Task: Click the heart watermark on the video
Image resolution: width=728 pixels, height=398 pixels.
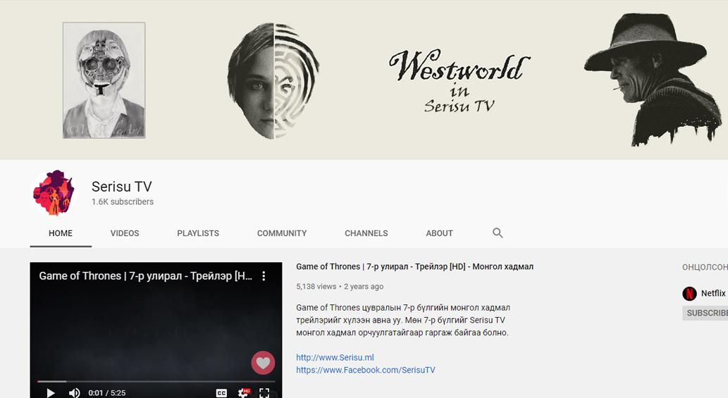Action: pos(263,363)
